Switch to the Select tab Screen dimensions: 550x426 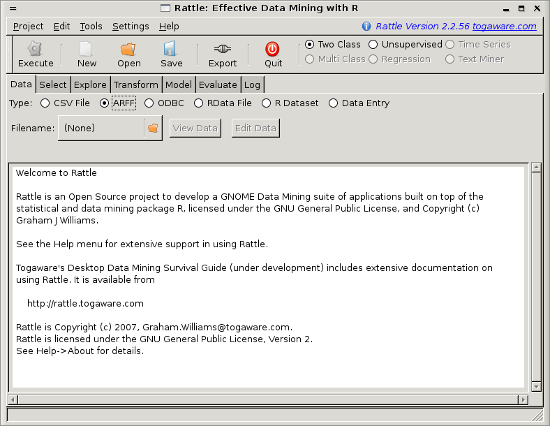pos(53,85)
